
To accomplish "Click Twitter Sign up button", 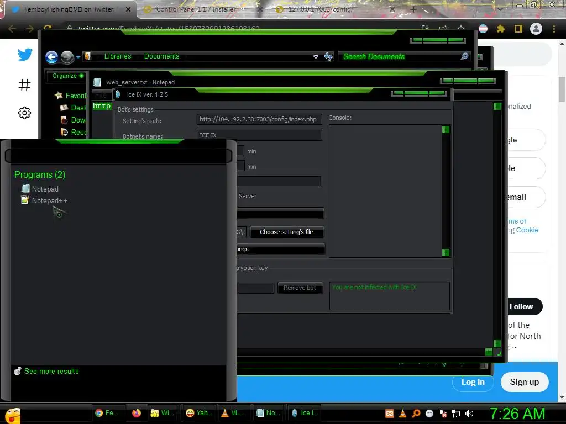I will (x=525, y=382).
